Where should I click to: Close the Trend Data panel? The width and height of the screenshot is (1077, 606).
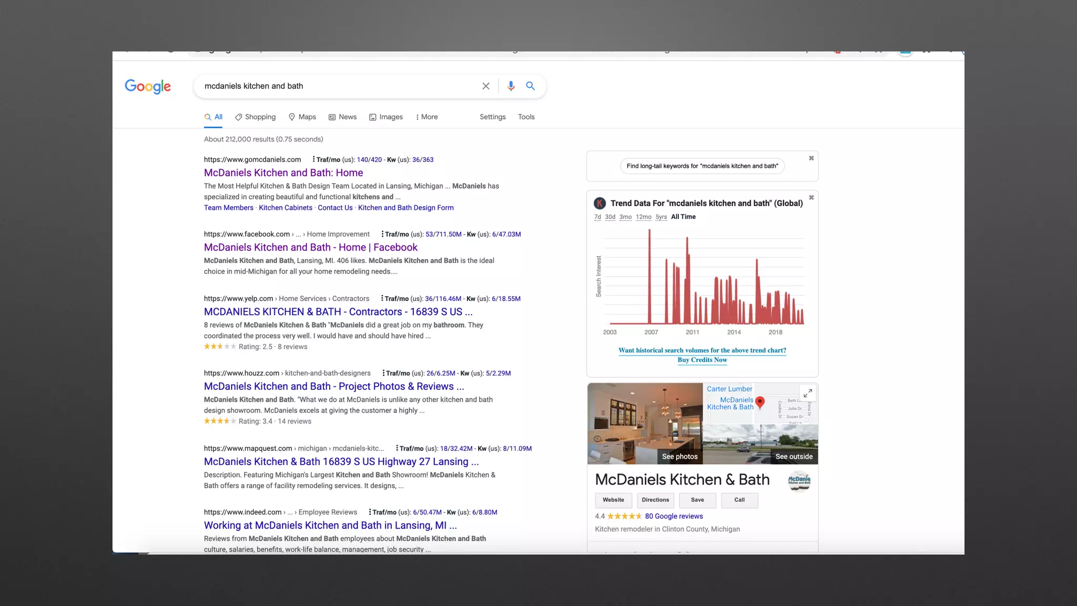pyautogui.click(x=811, y=198)
